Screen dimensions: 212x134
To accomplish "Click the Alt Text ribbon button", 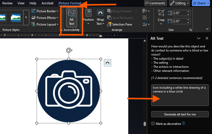I will coord(71,18).
